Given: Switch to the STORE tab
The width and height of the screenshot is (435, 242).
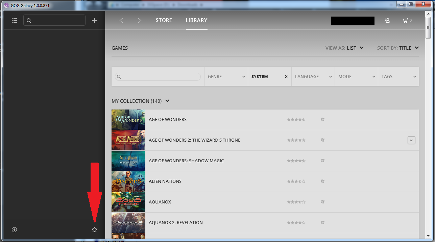Looking at the screenshot, I should (164, 20).
